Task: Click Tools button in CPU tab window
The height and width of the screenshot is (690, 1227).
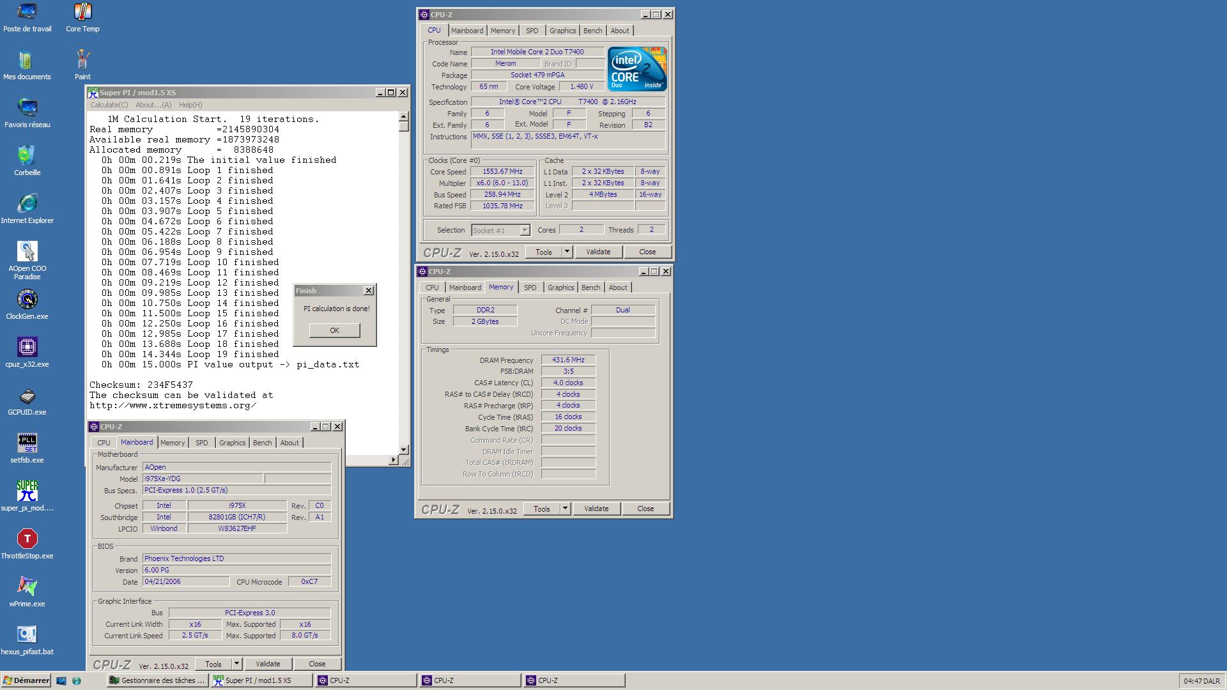Action: 544,252
